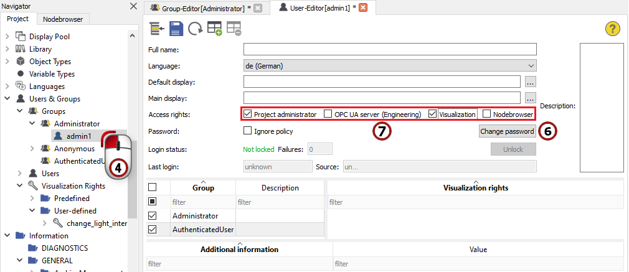Viewport: 629px width, 272px height.
Task: Click the refresh icon in the editor toolbar
Action: coord(195,28)
